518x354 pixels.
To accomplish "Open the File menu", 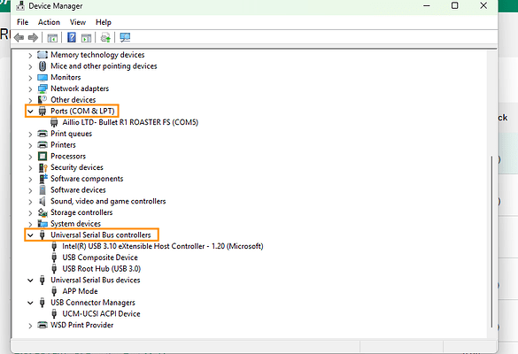I will (x=22, y=22).
